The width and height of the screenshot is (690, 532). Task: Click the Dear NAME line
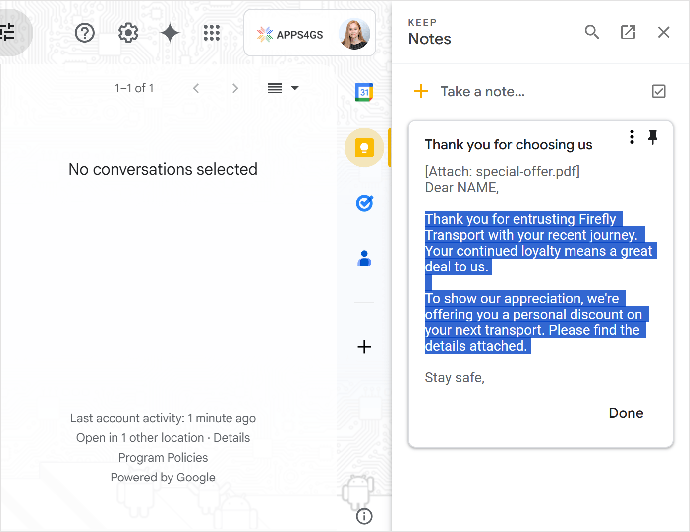pyautogui.click(x=462, y=188)
